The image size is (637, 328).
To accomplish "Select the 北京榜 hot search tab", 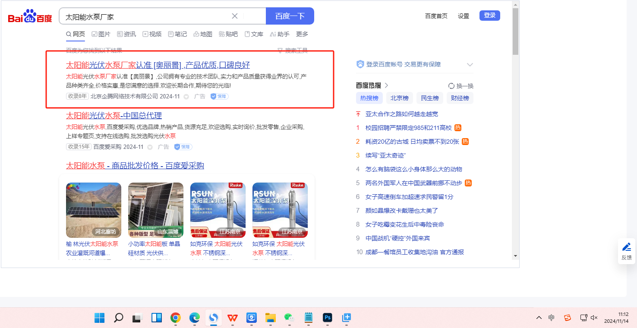I will pos(400,98).
